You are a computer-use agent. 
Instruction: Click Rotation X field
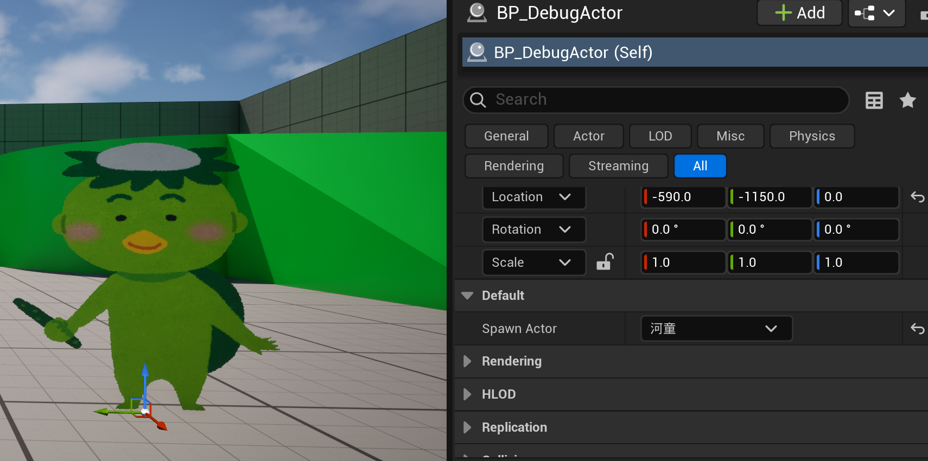(683, 229)
